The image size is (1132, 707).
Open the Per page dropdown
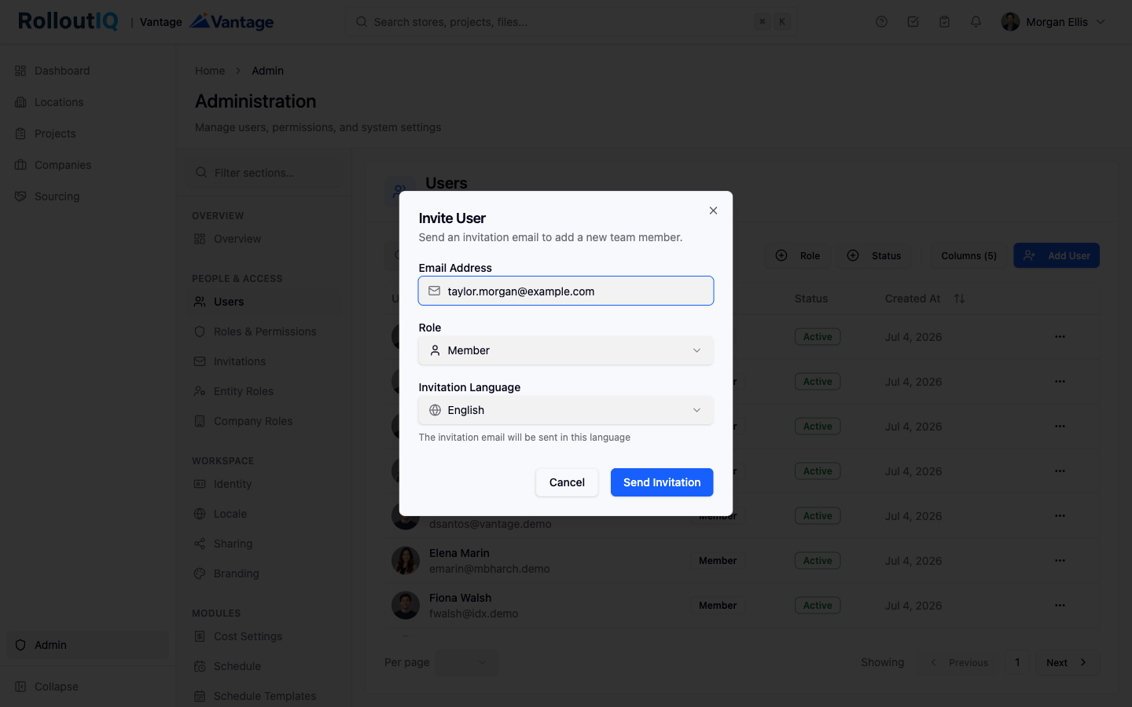[467, 662]
